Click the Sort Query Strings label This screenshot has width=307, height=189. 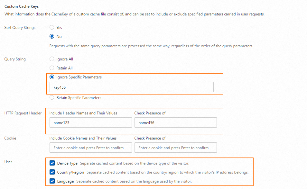[20, 28]
